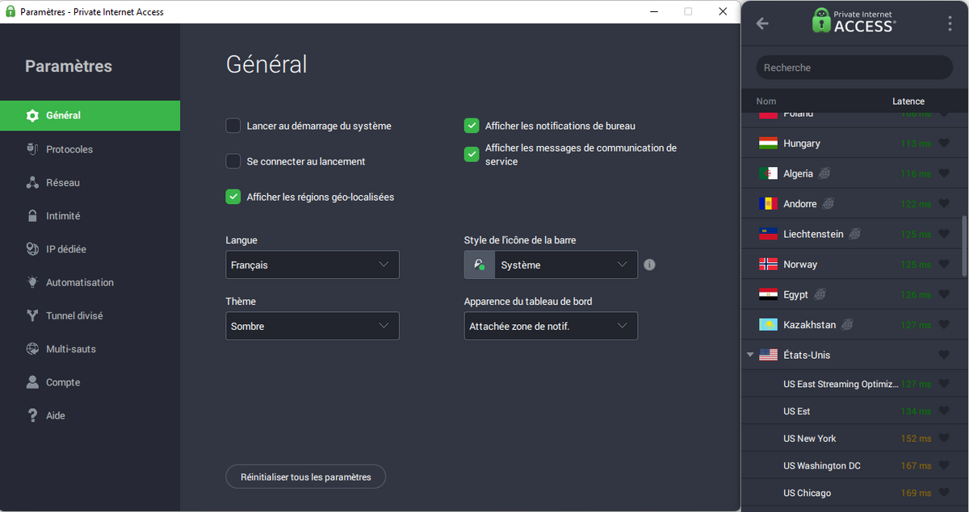Open the Intimité settings tab
The image size is (969, 512).
coord(90,216)
